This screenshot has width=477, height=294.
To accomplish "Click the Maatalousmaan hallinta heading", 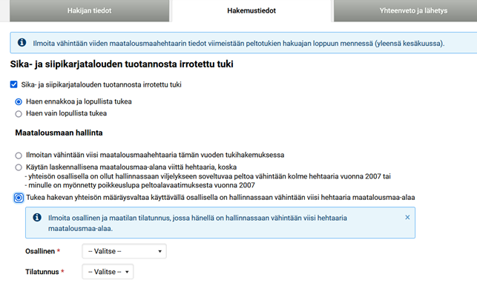I will 59,133.
